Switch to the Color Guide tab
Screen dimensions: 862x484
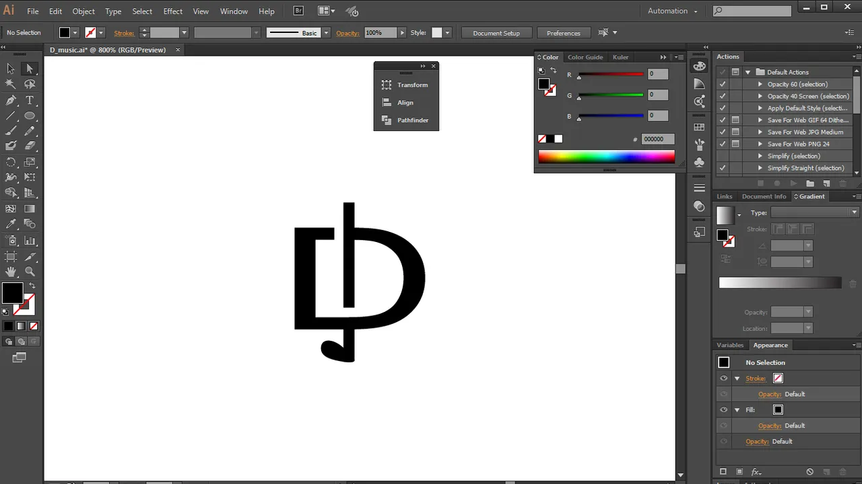click(585, 57)
